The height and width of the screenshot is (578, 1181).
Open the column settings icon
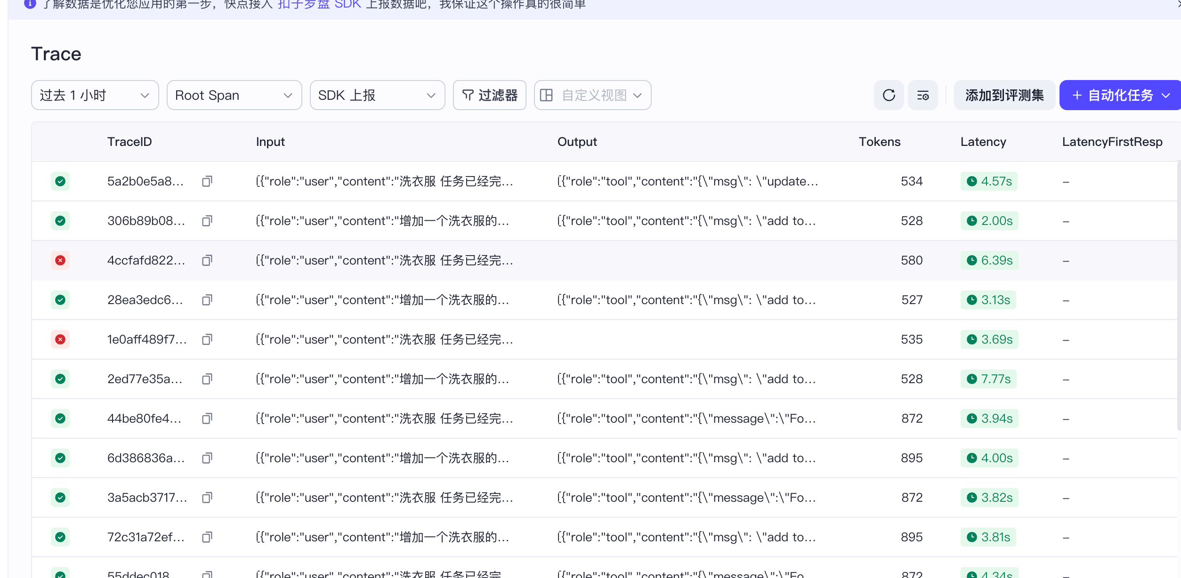(922, 96)
